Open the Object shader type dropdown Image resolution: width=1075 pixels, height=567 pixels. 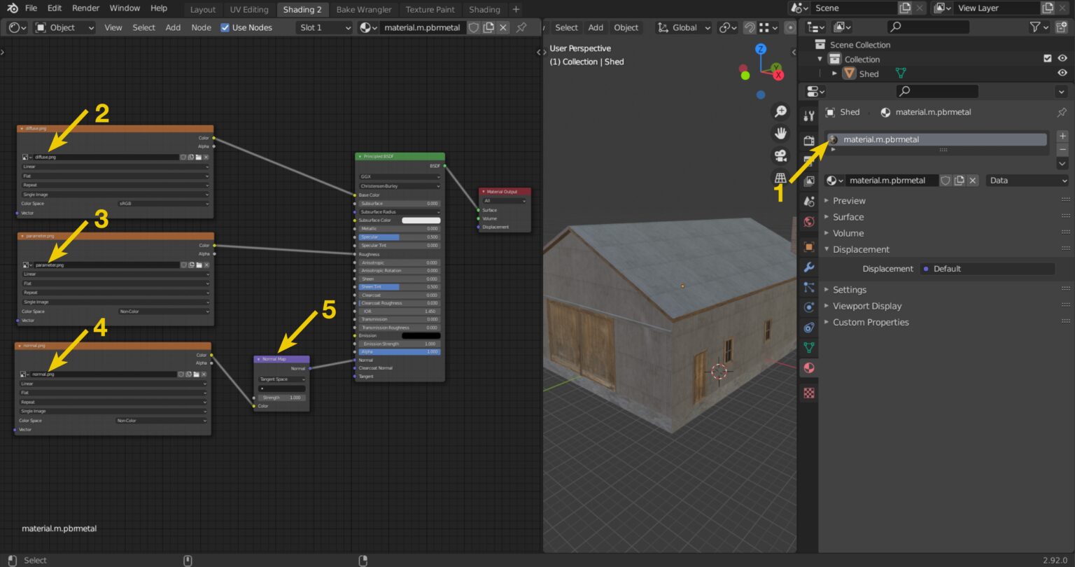coord(65,27)
